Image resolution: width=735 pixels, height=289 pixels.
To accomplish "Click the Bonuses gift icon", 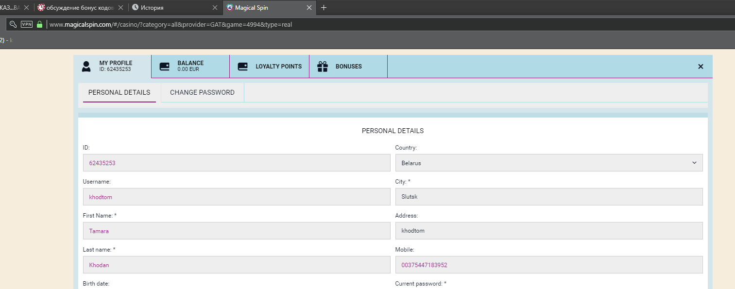I will [x=323, y=67].
